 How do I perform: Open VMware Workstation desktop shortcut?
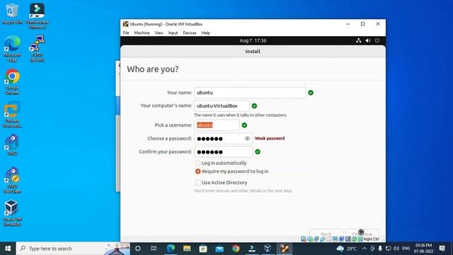tap(12, 115)
